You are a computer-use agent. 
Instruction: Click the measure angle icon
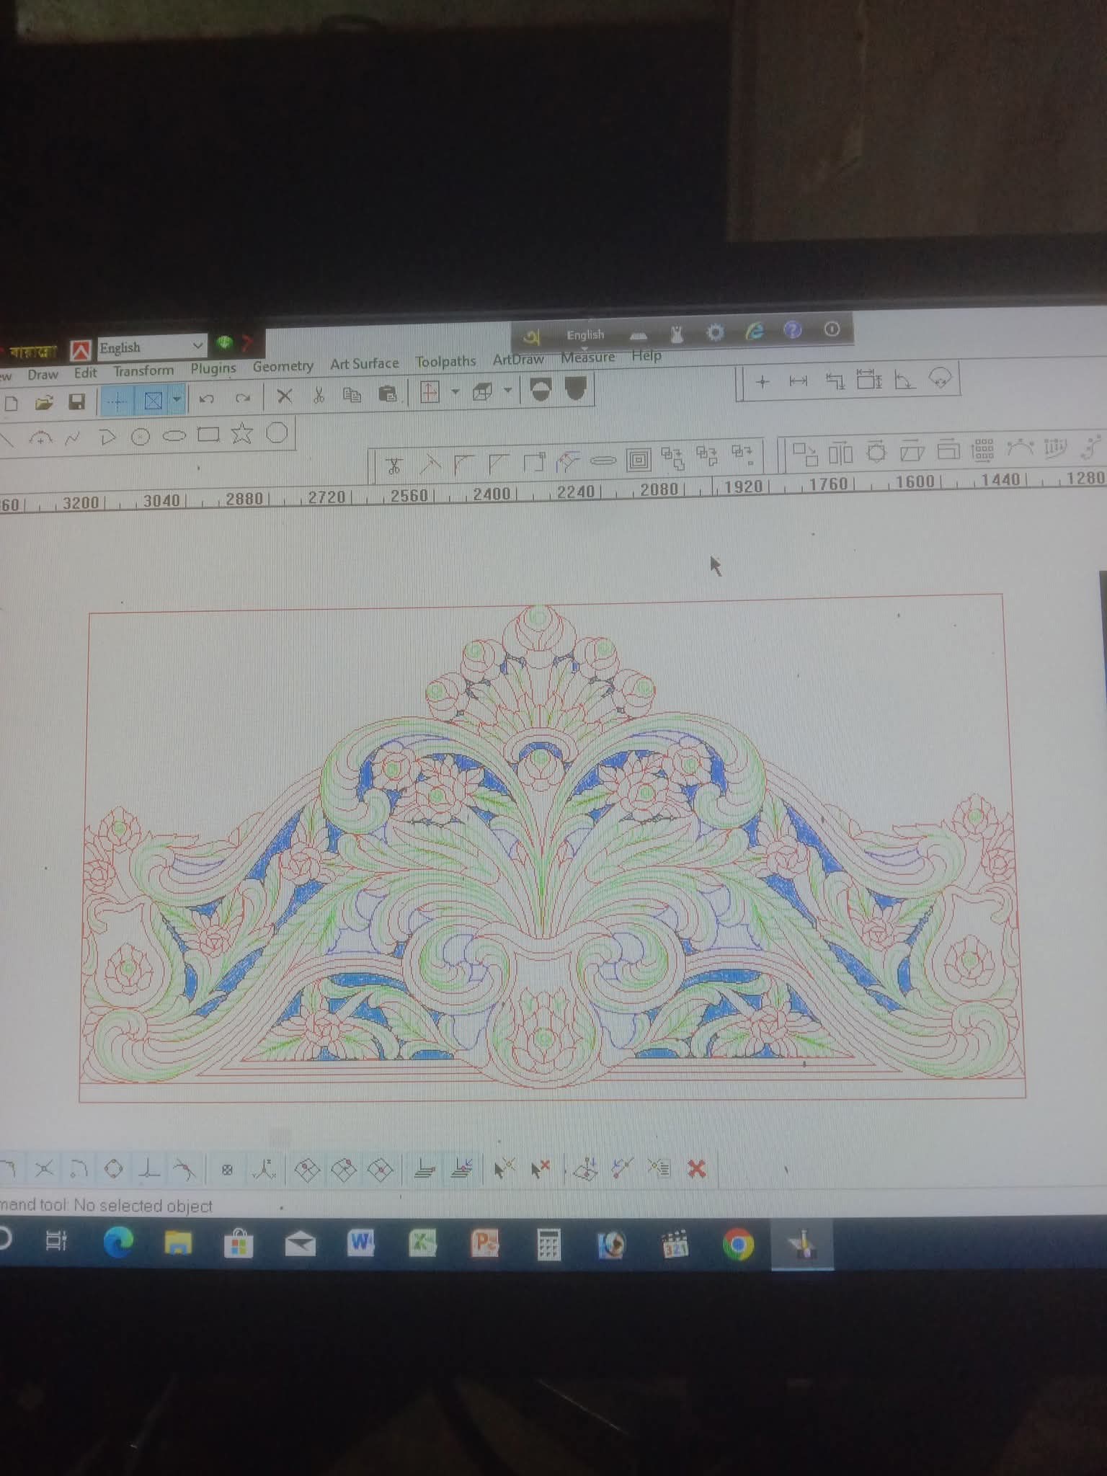[904, 379]
